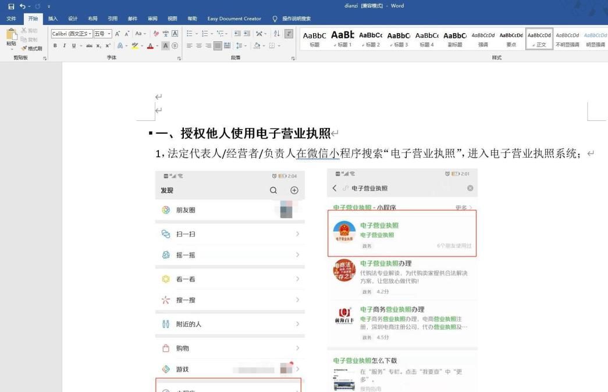Click the phonetic guide icon
The width and height of the screenshot is (608, 392).
(x=166, y=34)
